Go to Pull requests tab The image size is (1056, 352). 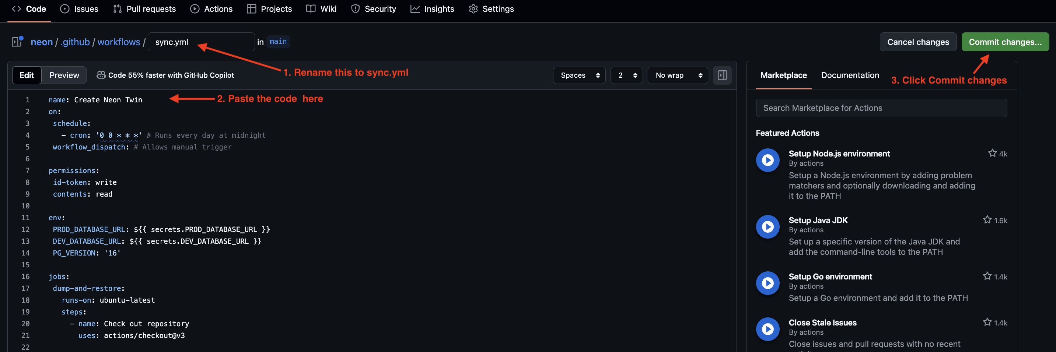tap(144, 9)
